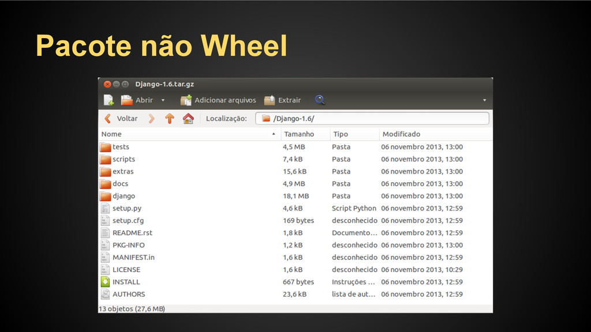Expand the Abrir dropdown arrow

pos(163,100)
